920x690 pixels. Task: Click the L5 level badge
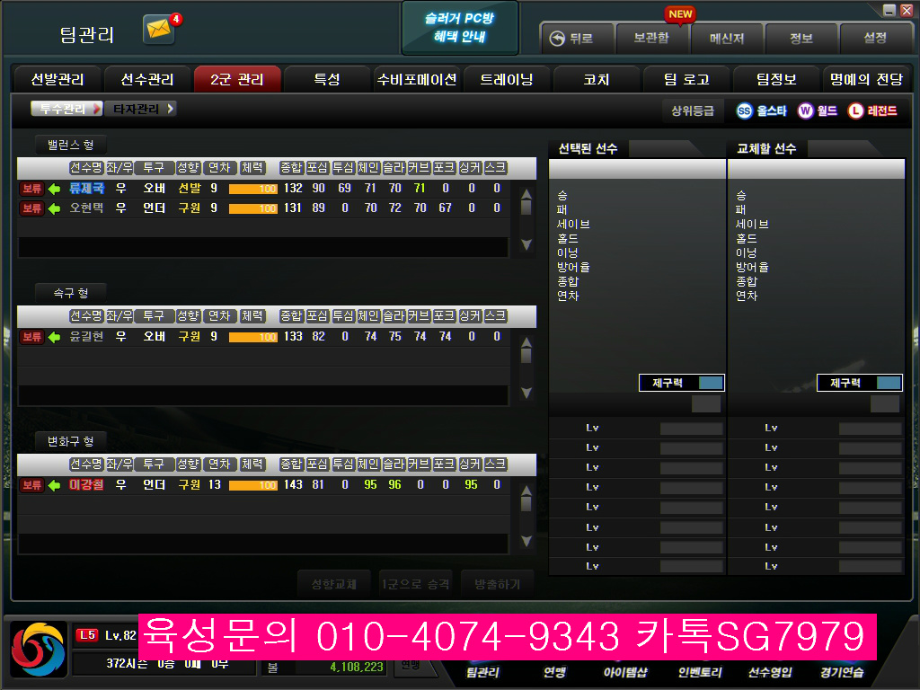(87, 635)
